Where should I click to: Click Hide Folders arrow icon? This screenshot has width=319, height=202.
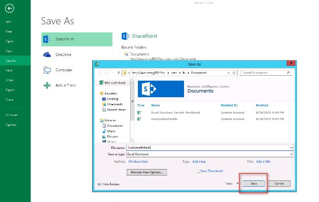99,184
